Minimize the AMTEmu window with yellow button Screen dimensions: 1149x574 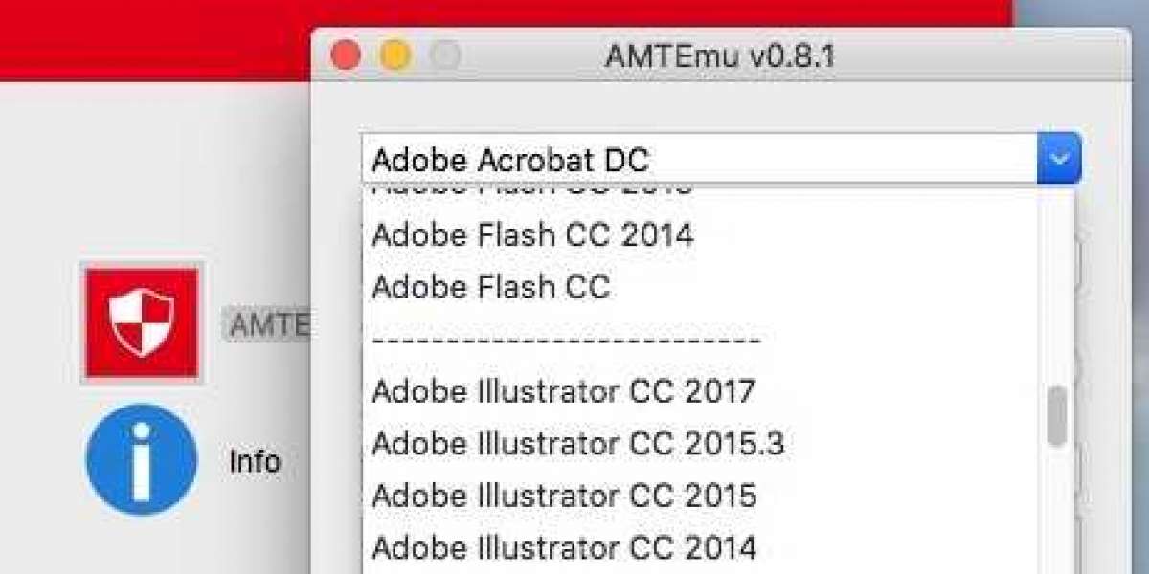click(x=394, y=55)
